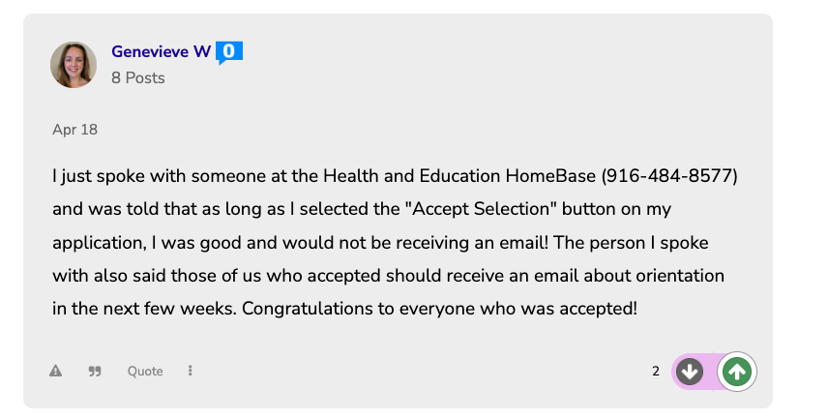This screenshot has height=420, width=828.
Task: Click the double quotation mark icon
Action: [95, 371]
